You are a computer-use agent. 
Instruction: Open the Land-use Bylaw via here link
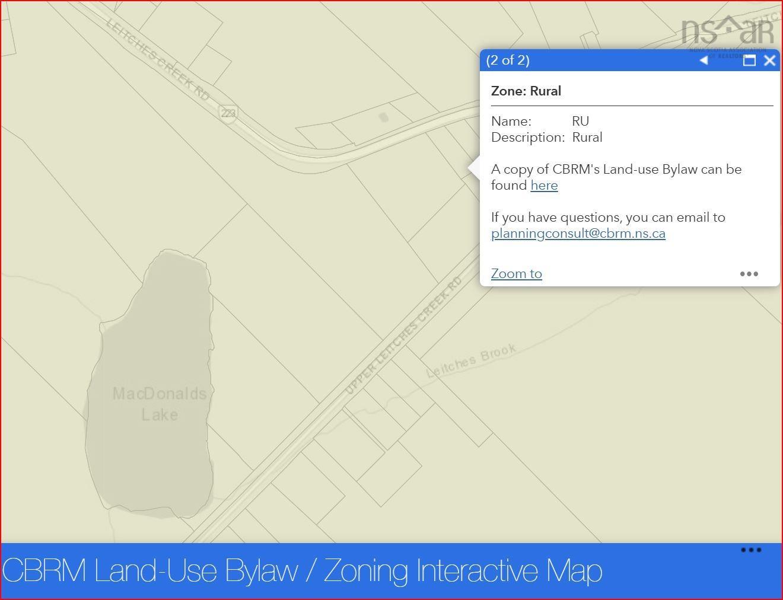pos(544,185)
